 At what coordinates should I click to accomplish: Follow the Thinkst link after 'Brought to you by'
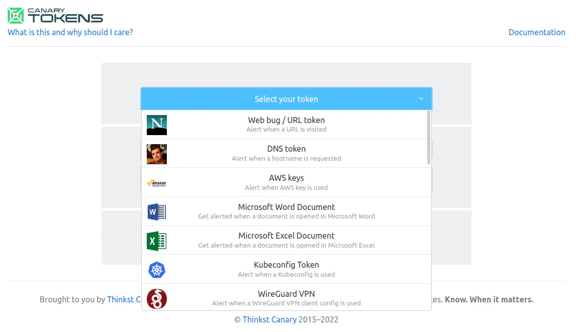124,299
